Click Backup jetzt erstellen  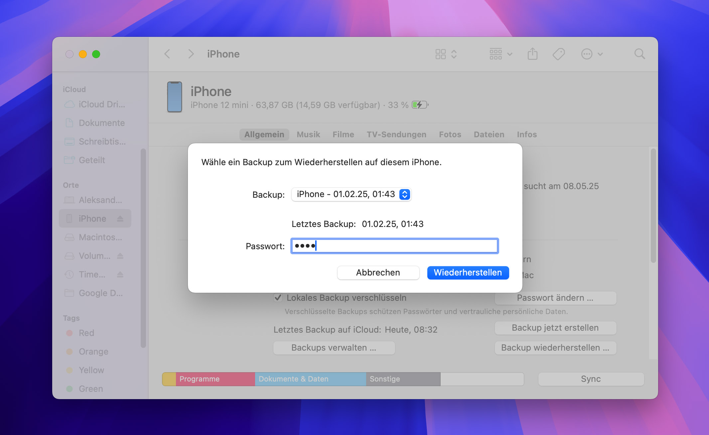click(x=555, y=328)
